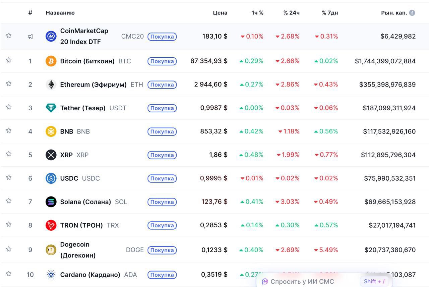Click the USDC blue logo icon
This screenshot has height=287, width=429.
click(x=51, y=178)
